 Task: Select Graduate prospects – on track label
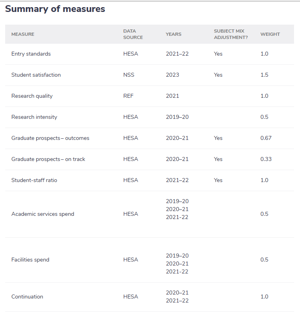[48, 159]
